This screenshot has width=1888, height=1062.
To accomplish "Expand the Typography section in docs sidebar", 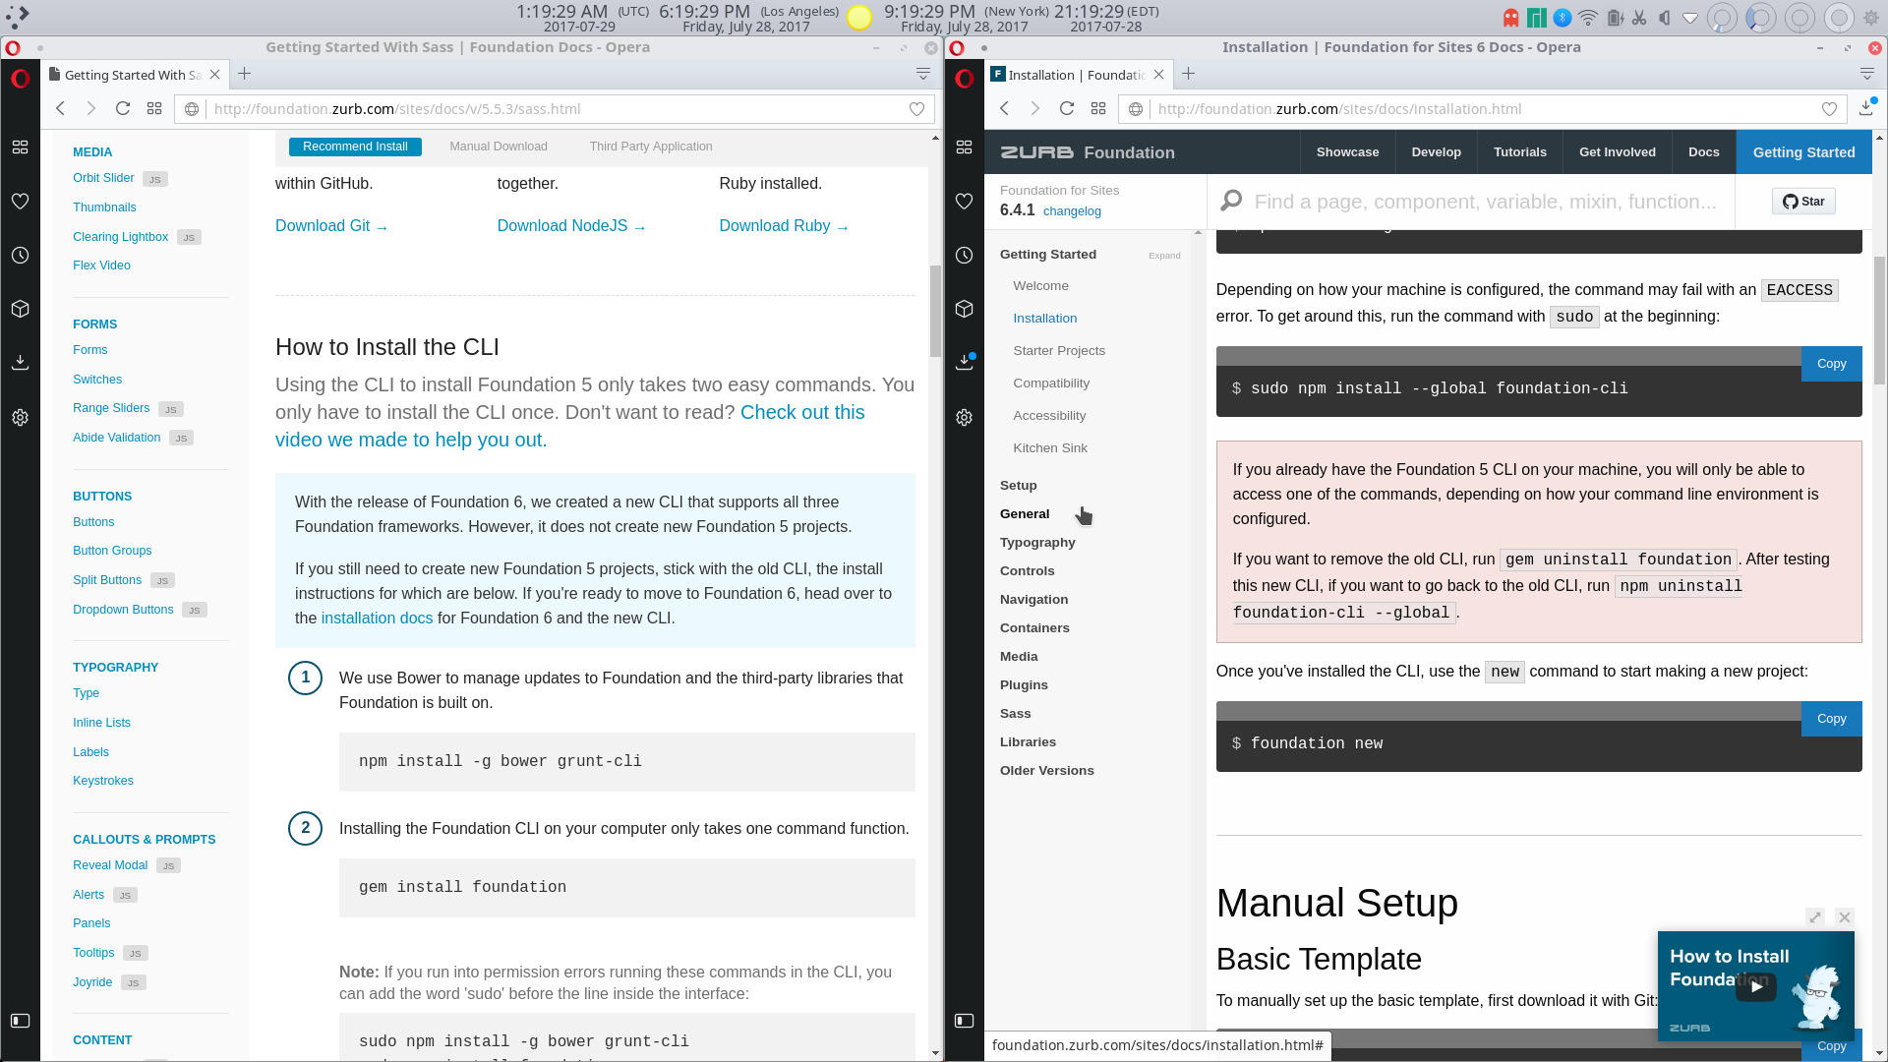I will coord(1037,543).
